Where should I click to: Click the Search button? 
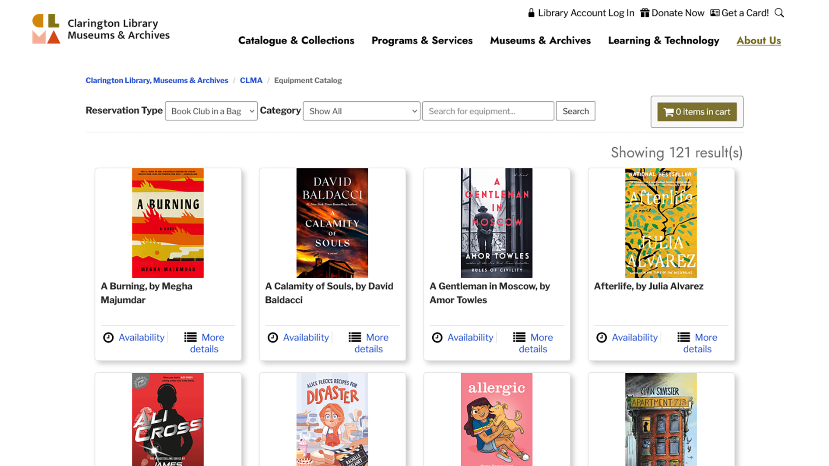[x=576, y=111]
